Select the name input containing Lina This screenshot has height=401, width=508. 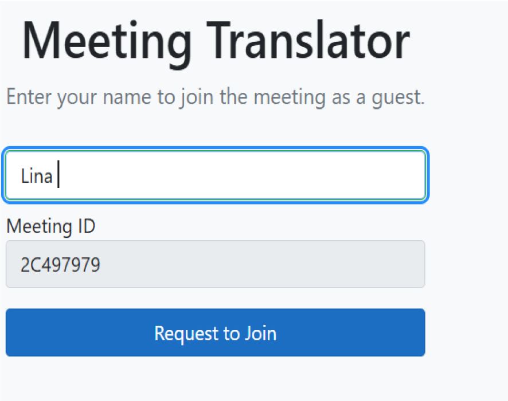[x=214, y=175]
